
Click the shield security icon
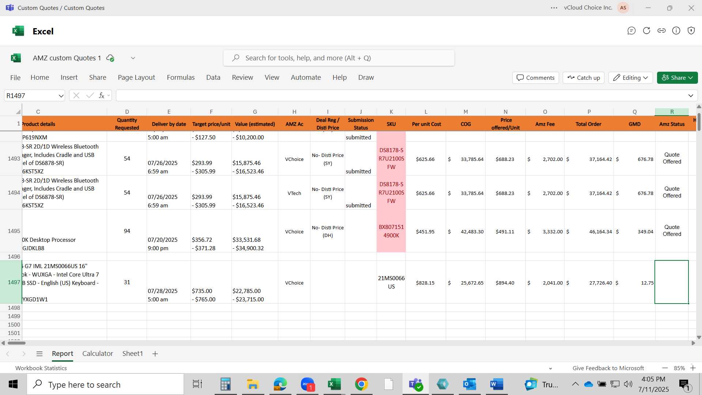tap(691, 31)
